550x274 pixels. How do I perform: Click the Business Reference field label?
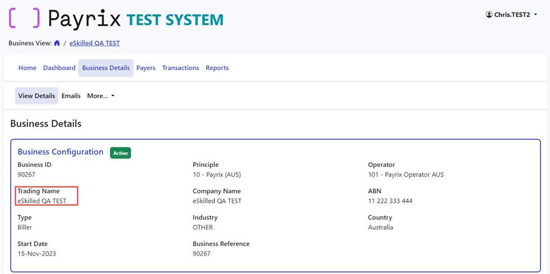click(221, 244)
